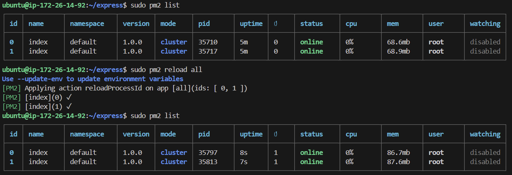This screenshot has height=175, width=512.
Task: Click 'disabled' watching in the 86.7mb row
Action: point(485,152)
